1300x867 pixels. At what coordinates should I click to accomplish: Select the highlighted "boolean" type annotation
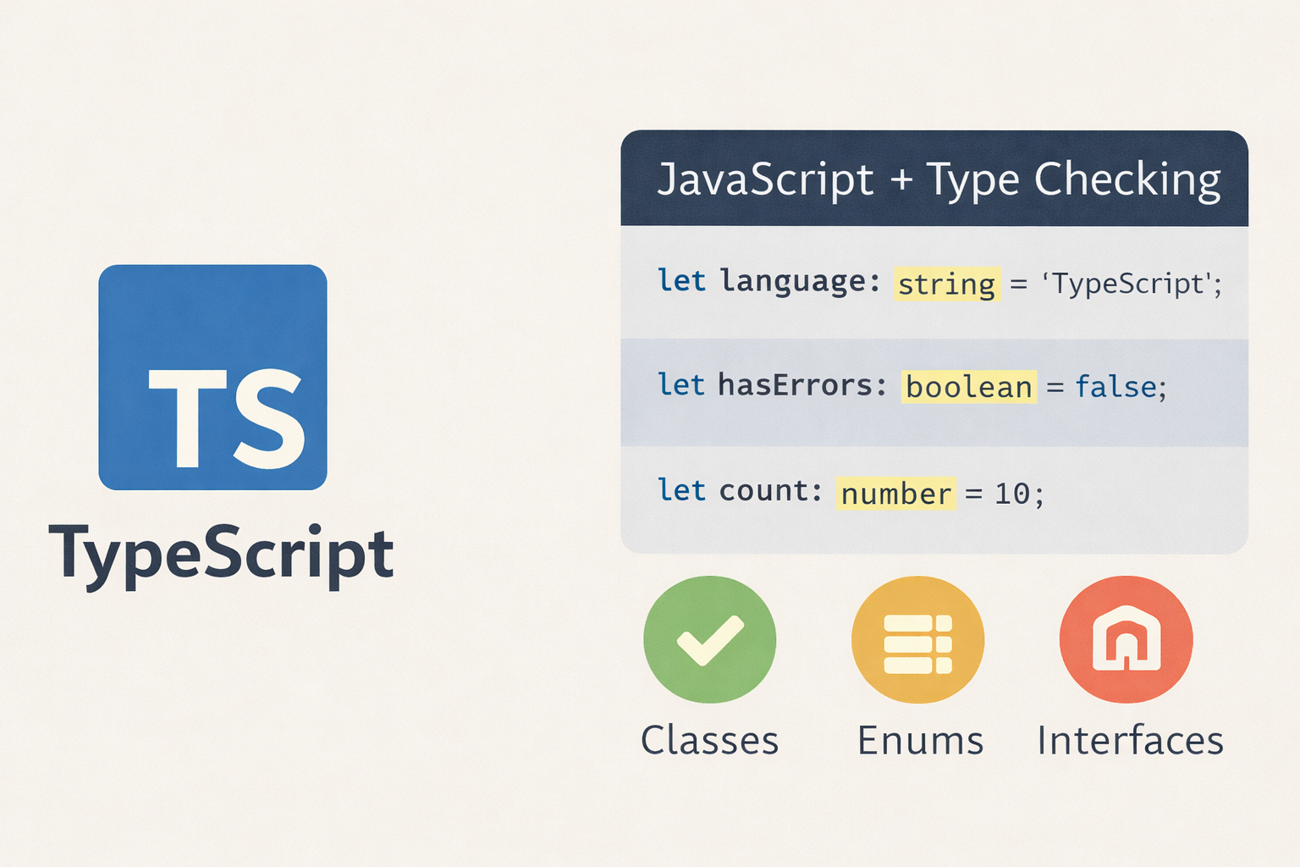[x=968, y=387]
